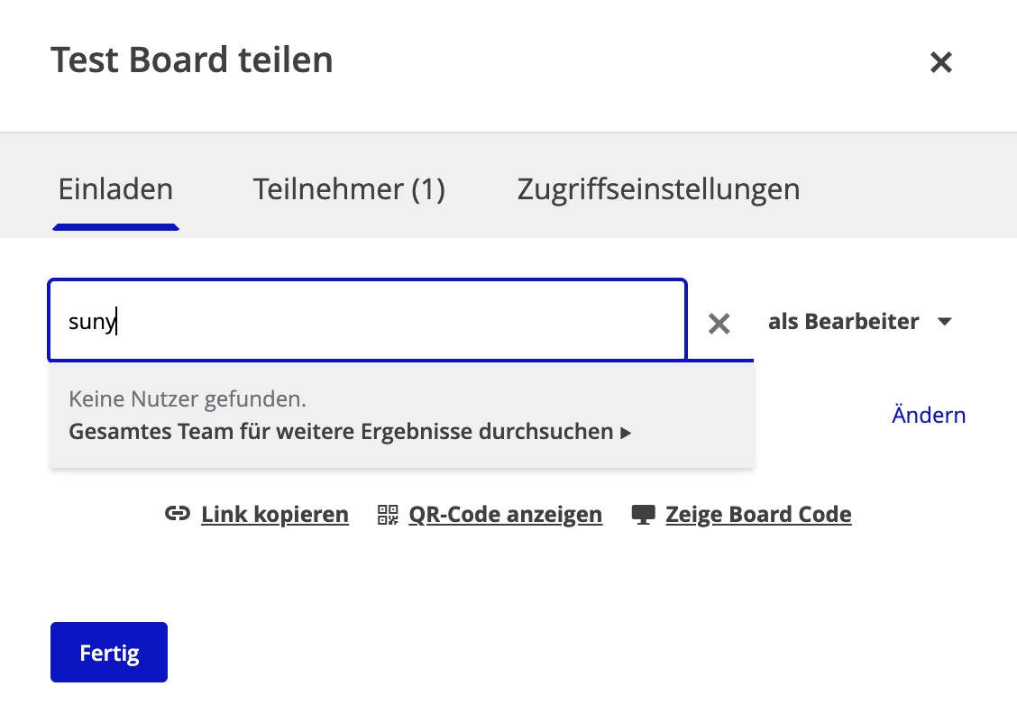Go to the Zugriffseinstellungen tab
The width and height of the screenshot is (1017, 714).
[x=658, y=189]
